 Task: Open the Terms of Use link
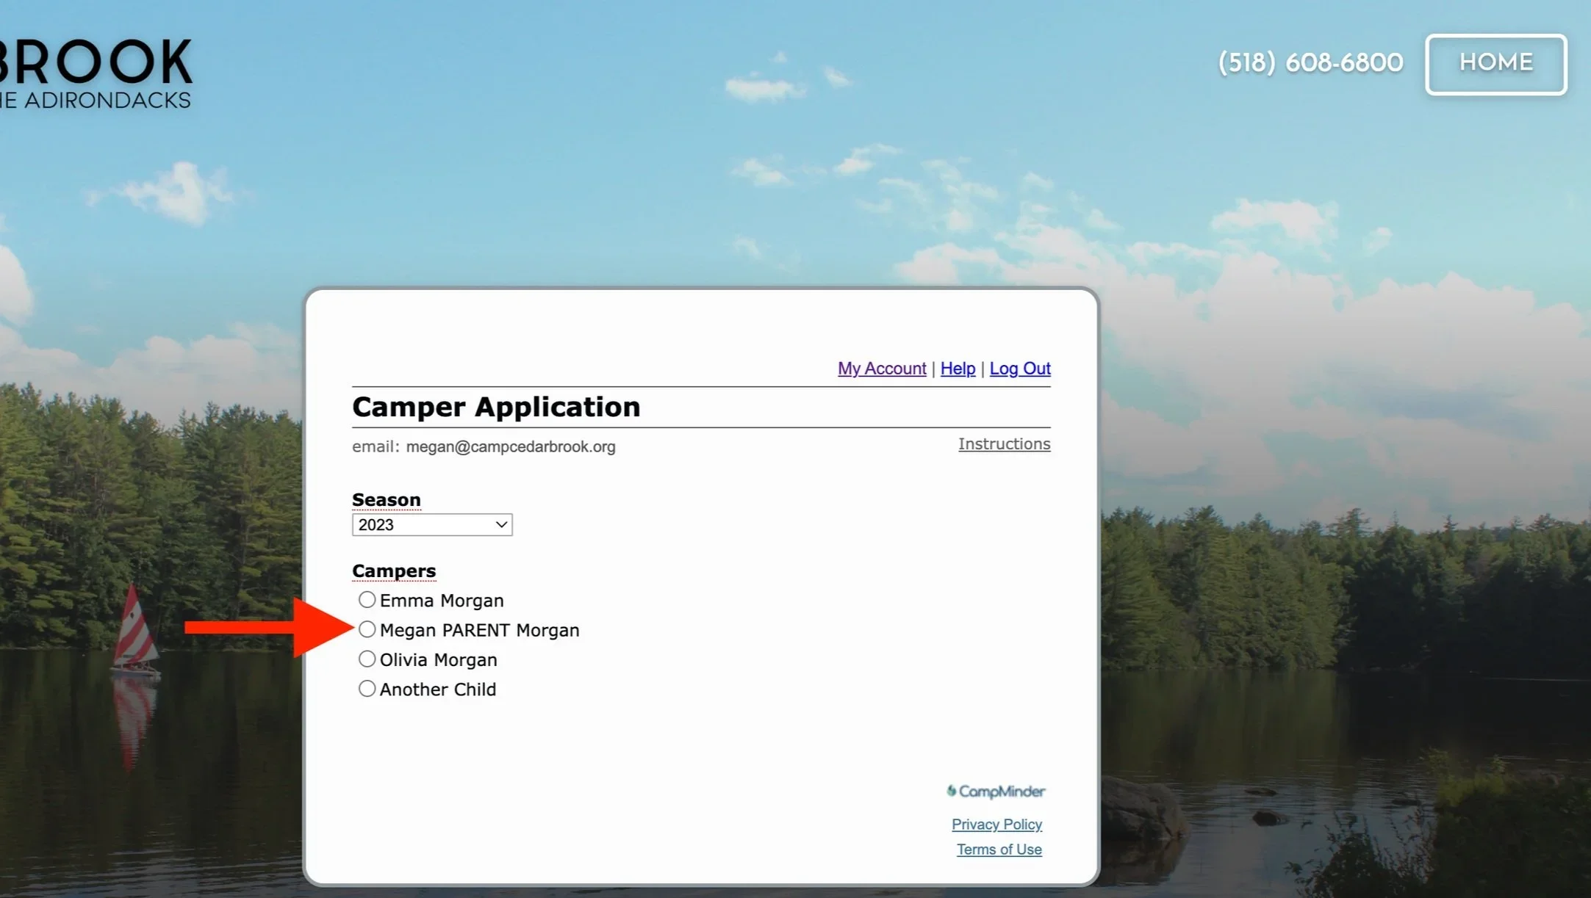point(999,850)
